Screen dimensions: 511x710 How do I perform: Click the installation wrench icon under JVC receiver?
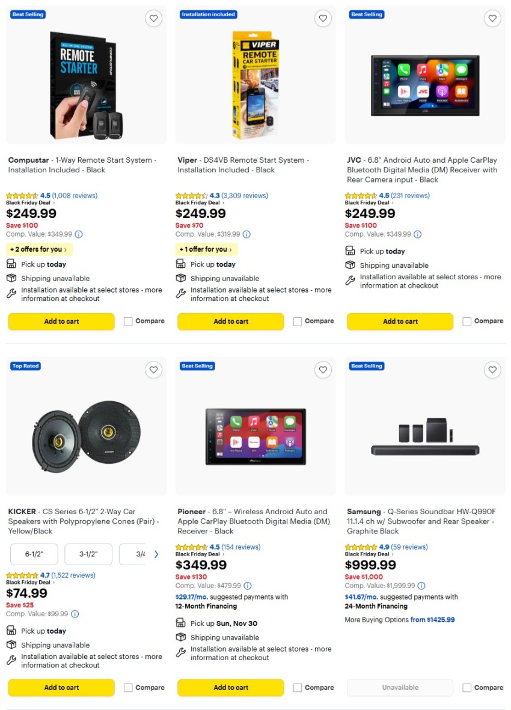(350, 281)
